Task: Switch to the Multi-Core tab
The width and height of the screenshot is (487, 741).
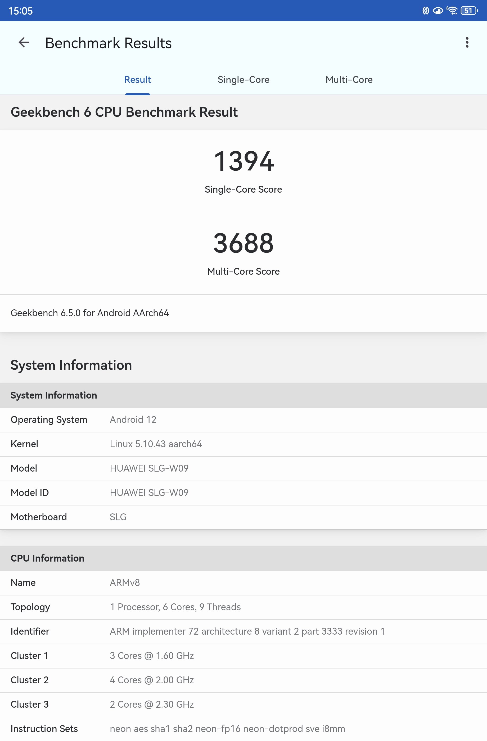Action: coord(349,80)
